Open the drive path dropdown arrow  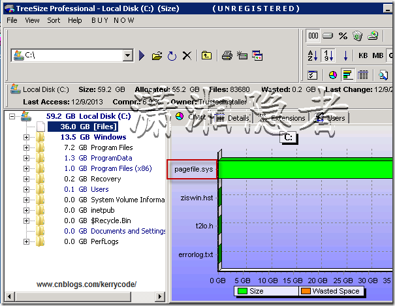pos(128,55)
